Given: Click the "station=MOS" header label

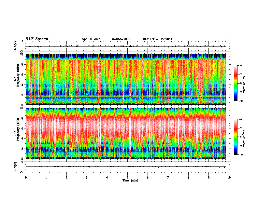Looking at the screenshot, I should (x=121, y=39).
